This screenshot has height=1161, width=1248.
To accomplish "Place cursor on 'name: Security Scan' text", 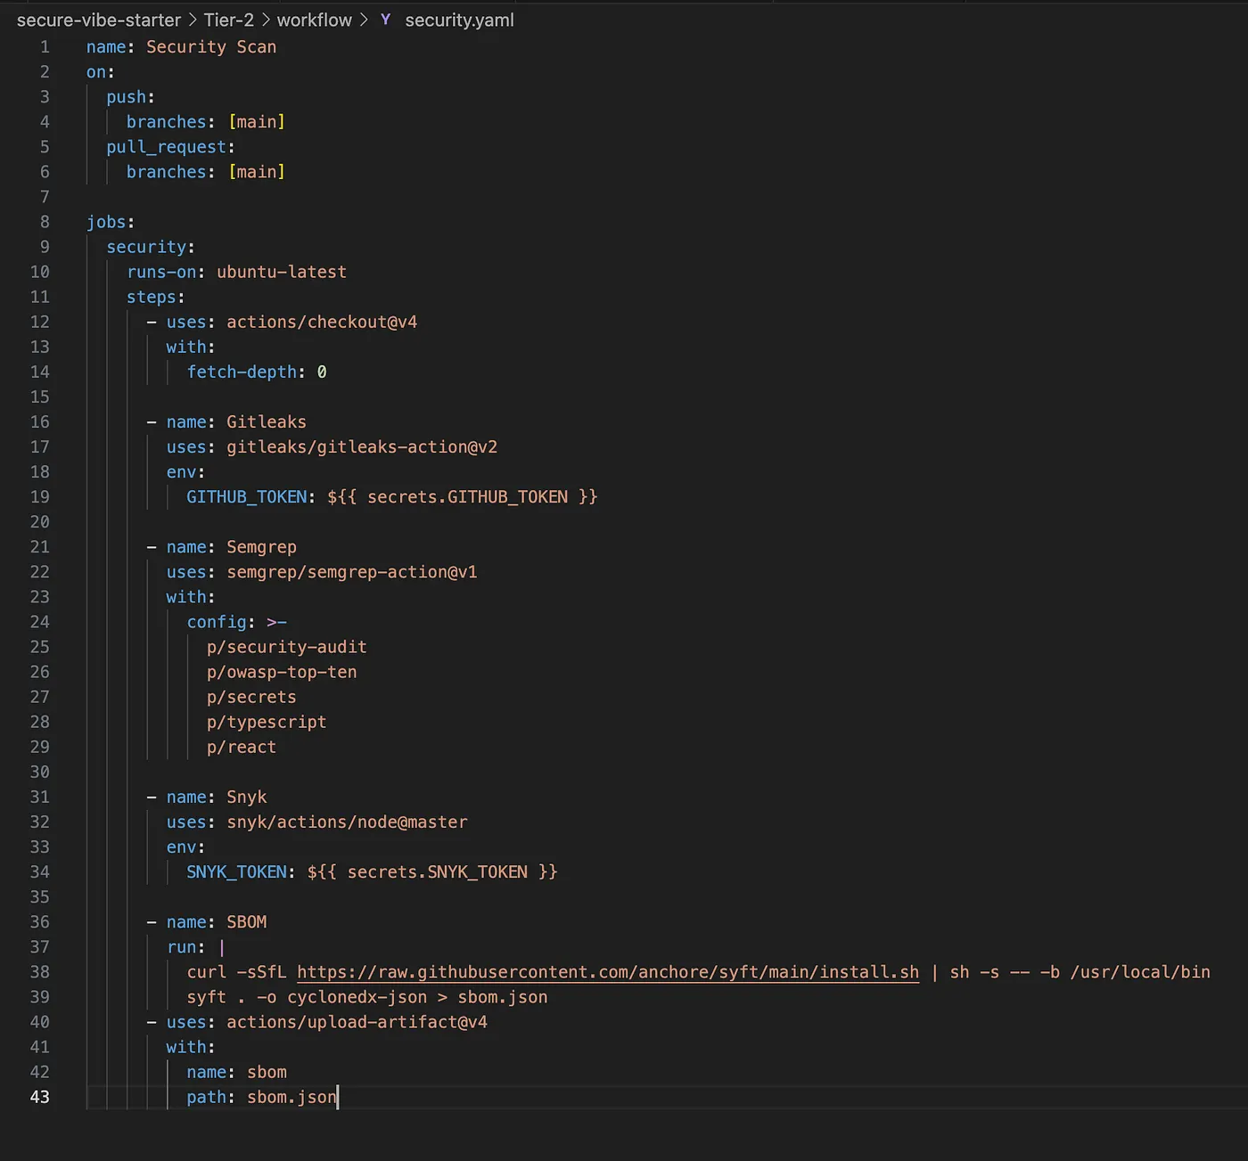I will pyautogui.click(x=181, y=46).
